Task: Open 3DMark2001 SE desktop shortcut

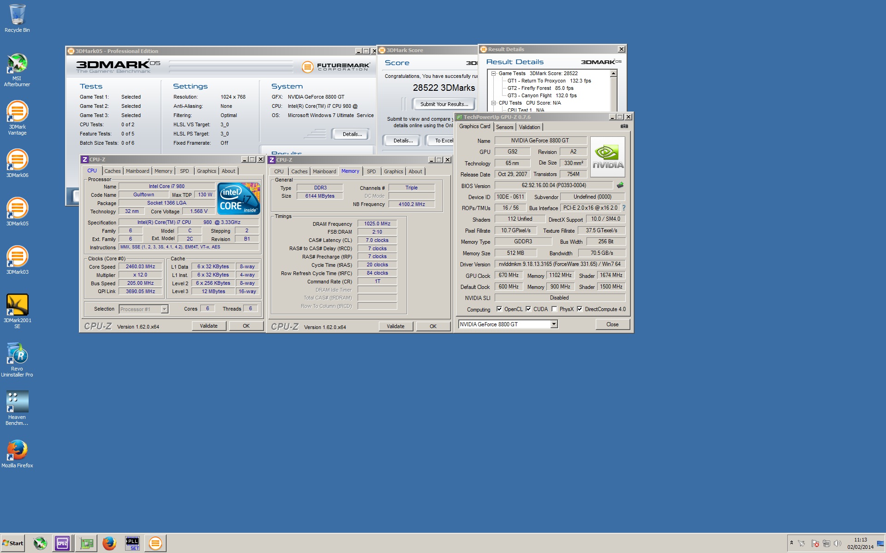Action: [x=17, y=312]
